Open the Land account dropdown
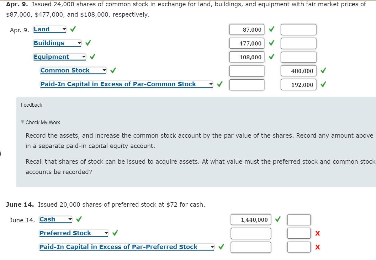 pyautogui.click(x=64, y=29)
